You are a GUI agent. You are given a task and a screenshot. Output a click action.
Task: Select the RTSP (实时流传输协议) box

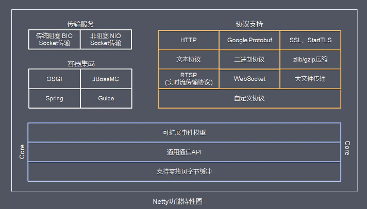tap(189, 79)
